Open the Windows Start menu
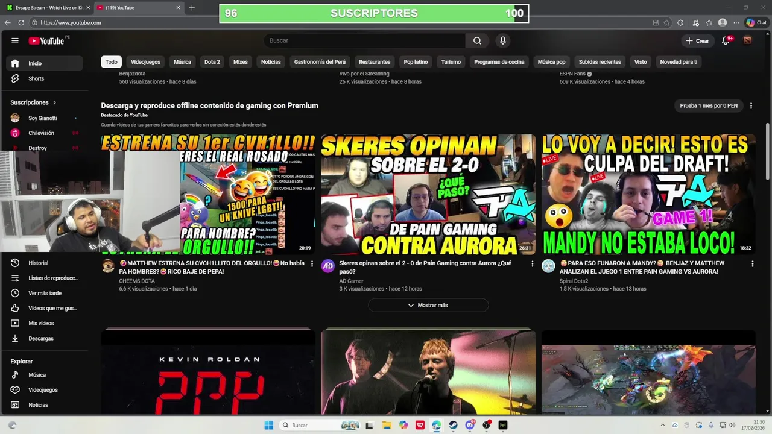This screenshot has height=434, width=772. pyautogui.click(x=268, y=425)
